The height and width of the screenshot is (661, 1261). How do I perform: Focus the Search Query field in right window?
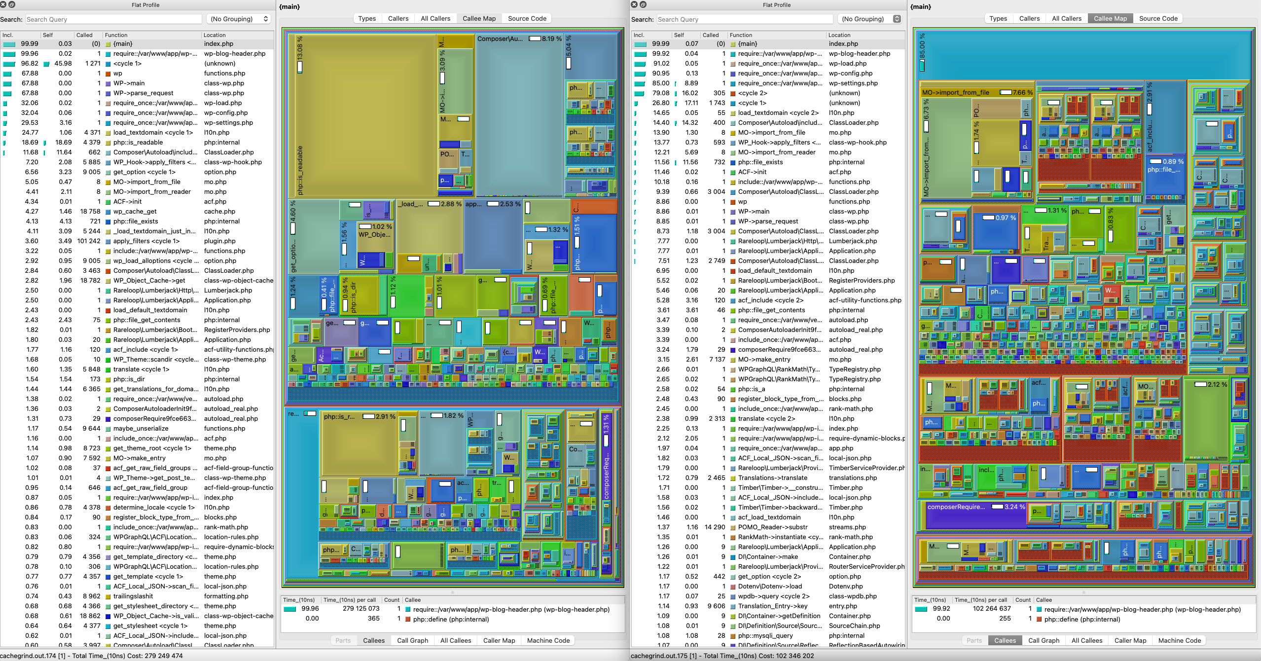tap(744, 19)
